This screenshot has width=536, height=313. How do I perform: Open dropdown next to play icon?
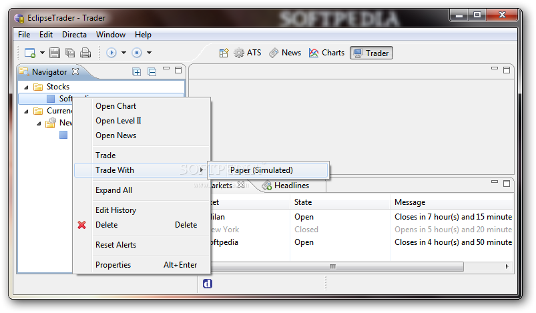123,53
